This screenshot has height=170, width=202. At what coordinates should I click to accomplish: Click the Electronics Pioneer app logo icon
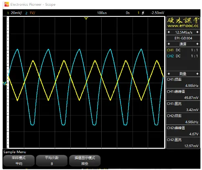pos(7,5)
